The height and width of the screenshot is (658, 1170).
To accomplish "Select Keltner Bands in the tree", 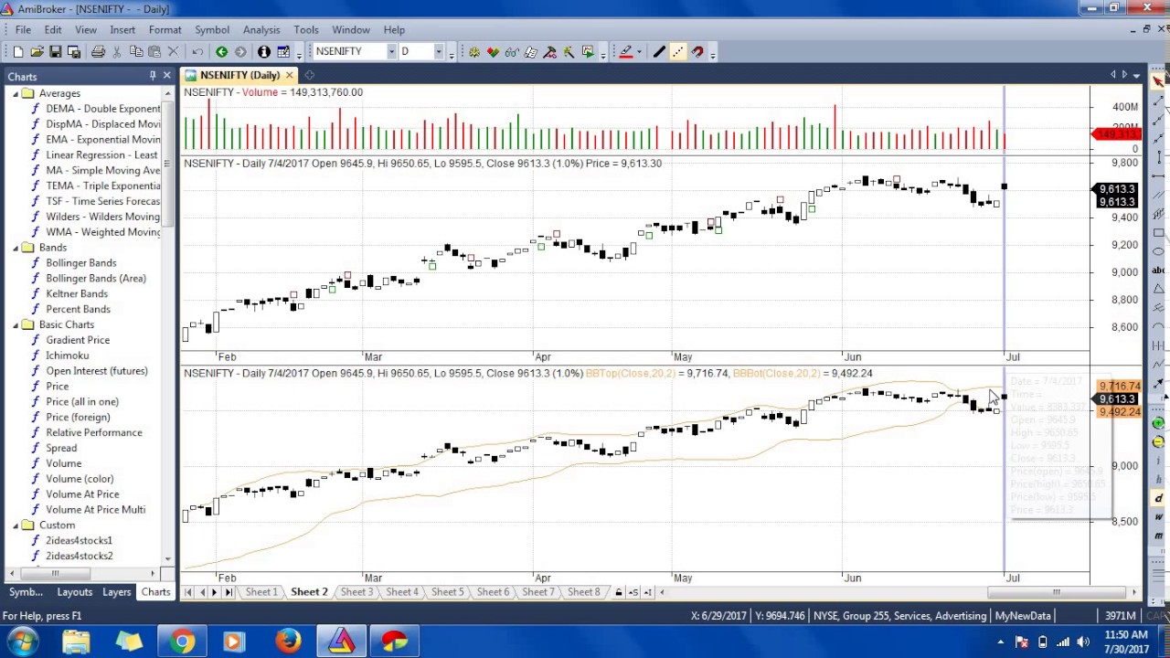I will [x=77, y=294].
